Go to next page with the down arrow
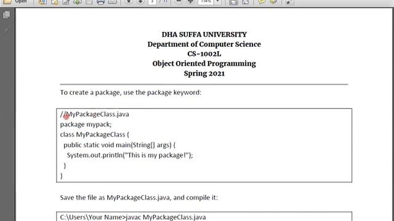This screenshot has height=221, width=394. click(x=140, y=2)
